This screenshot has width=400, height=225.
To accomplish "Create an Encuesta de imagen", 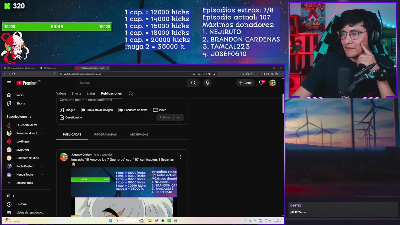I will point(97,110).
